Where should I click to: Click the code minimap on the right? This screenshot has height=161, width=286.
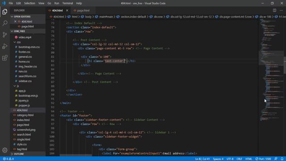[271, 69]
